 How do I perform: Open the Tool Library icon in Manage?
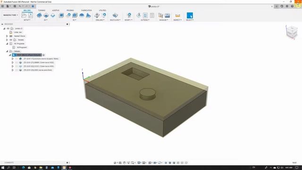click(x=160, y=16)
